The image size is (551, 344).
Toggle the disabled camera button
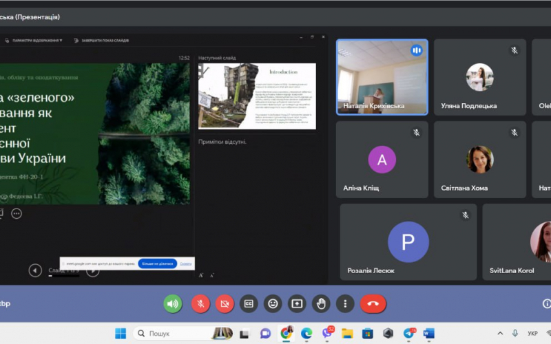(225, 303)
